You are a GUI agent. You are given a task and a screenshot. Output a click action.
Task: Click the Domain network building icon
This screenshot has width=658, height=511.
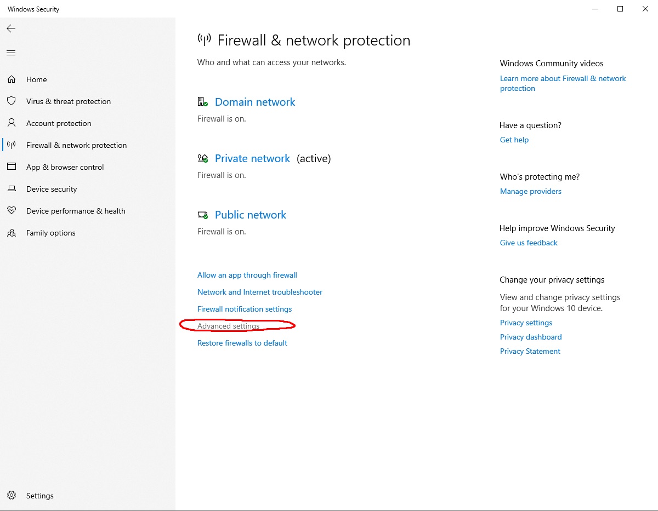[203, 102]
